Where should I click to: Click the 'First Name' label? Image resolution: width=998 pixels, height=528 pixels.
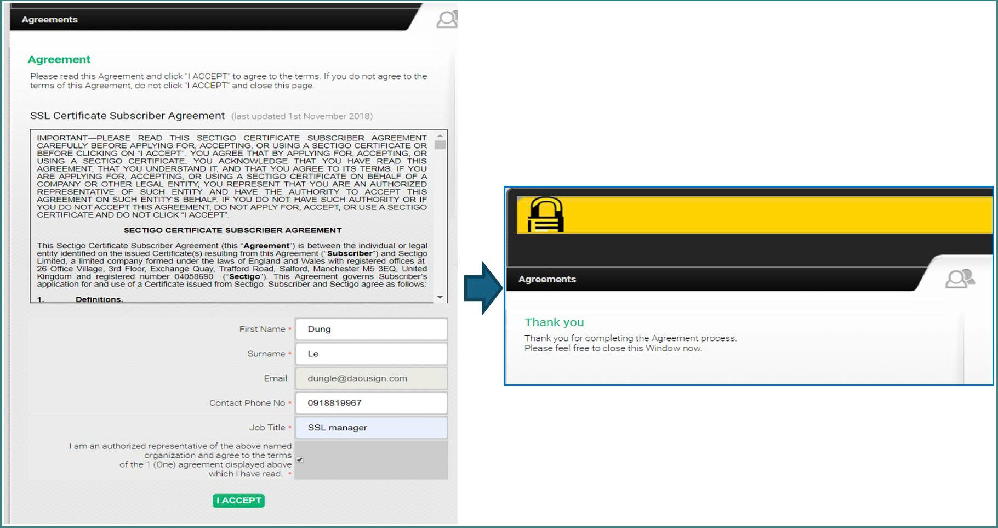tap(262, 329)
